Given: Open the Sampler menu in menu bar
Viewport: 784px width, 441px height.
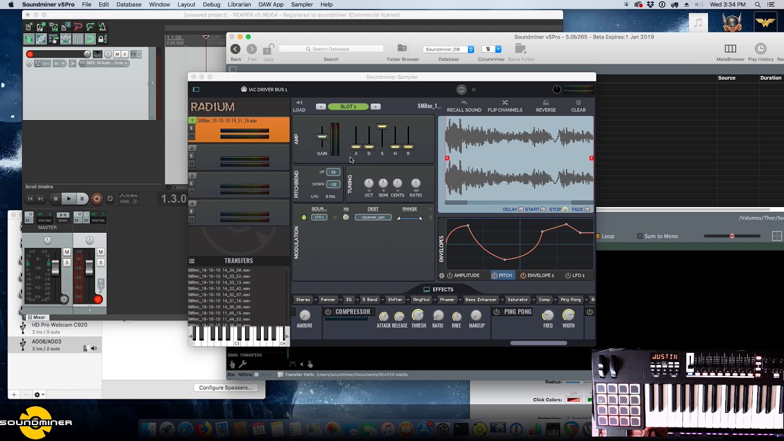Looking at the screenshot, I should 302,4.
